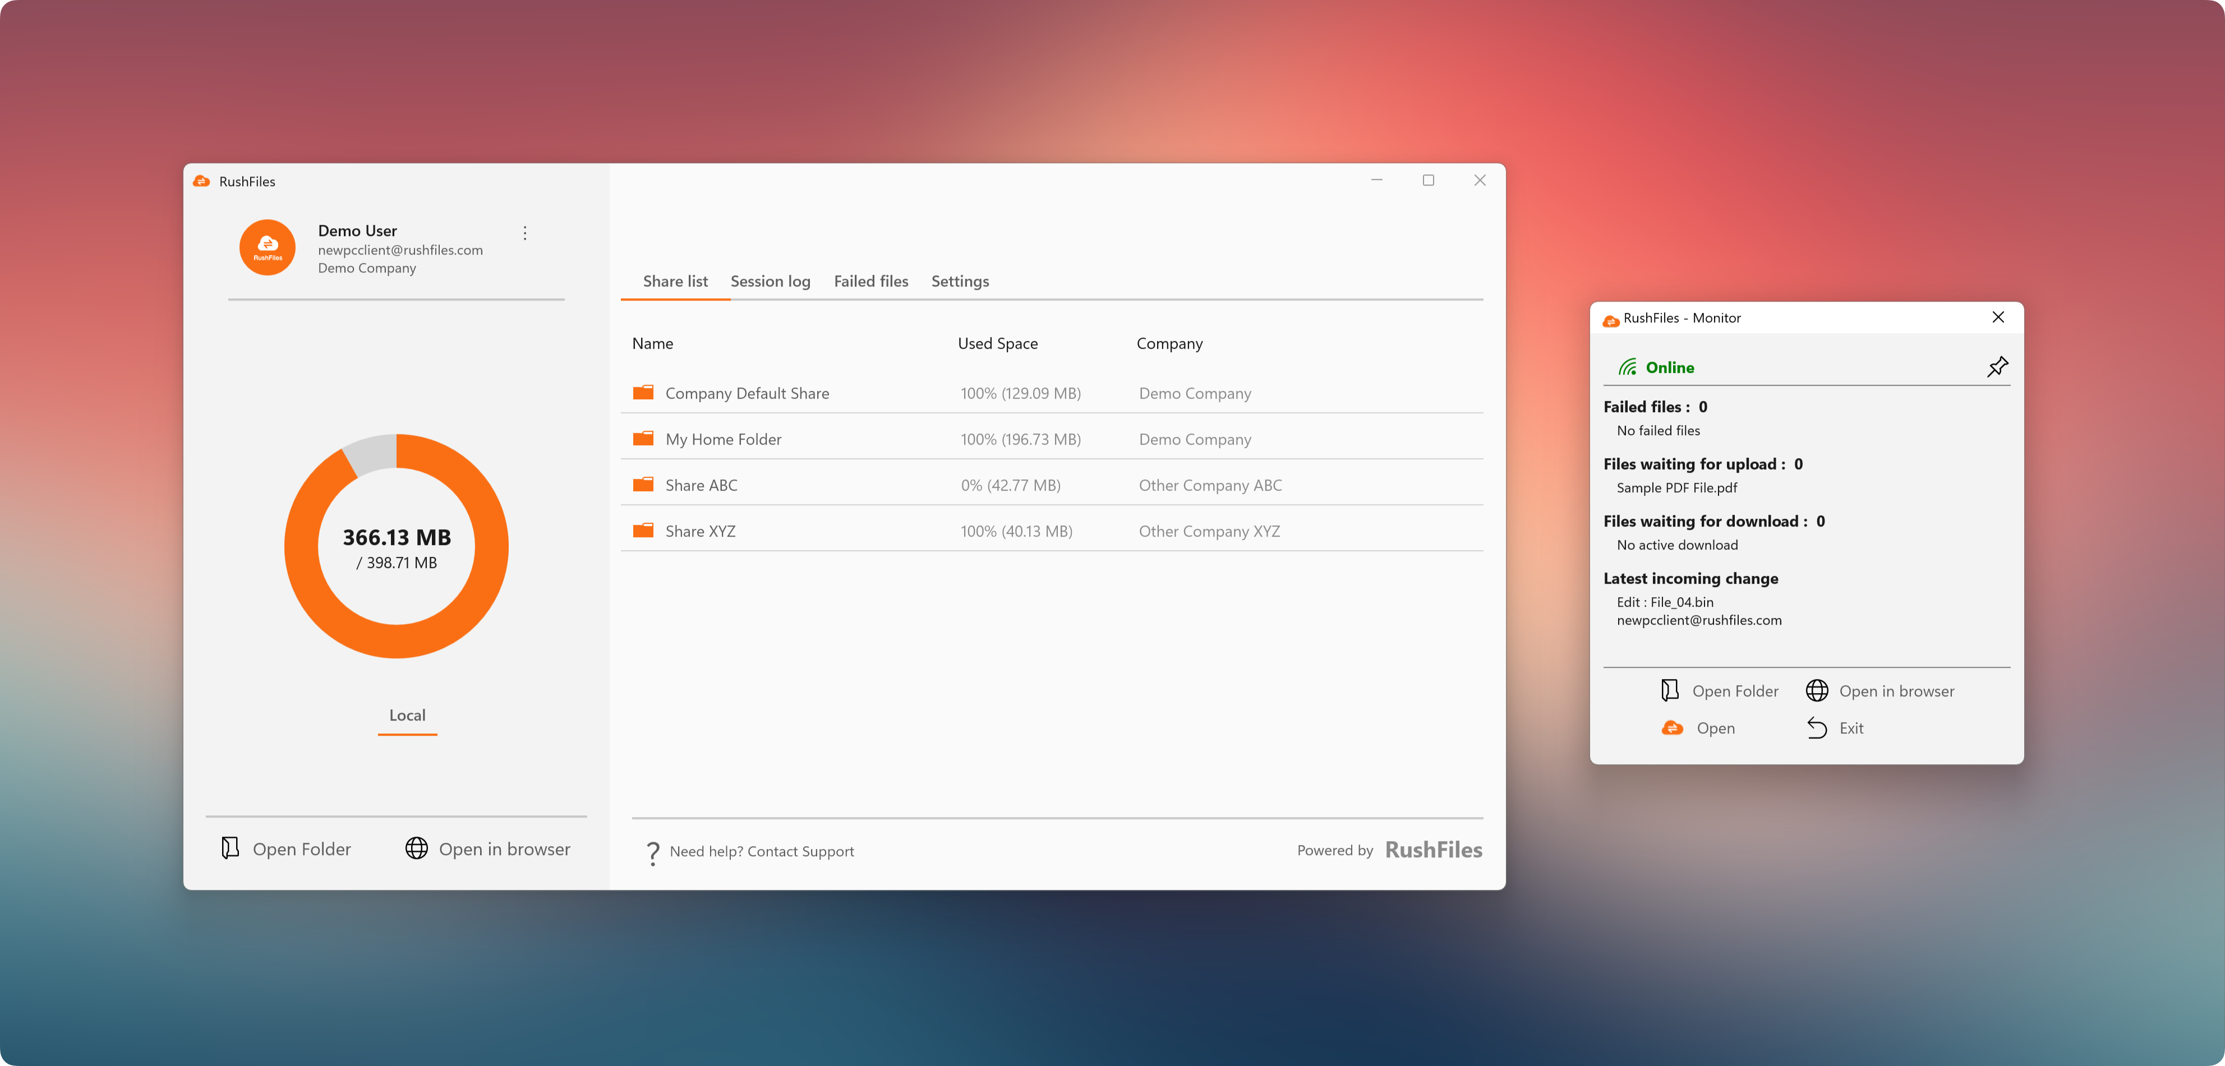Click the Open Folder icon in main window
This screenshot has height=1066, width=2225.
coord(230,848)
